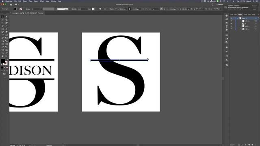Select the Selection tool in toolbar

tap(3, 17)
